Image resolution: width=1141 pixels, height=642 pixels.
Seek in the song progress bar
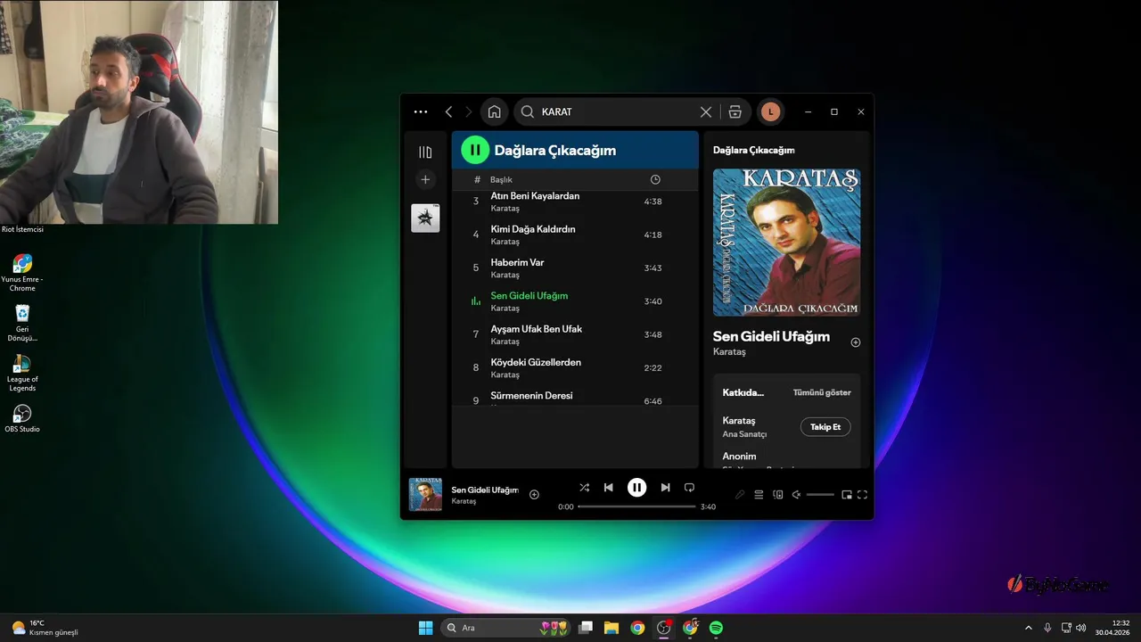pos(636,506)
